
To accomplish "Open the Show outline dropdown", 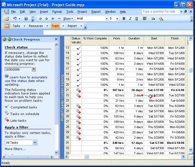I will [x=68, y=19].
